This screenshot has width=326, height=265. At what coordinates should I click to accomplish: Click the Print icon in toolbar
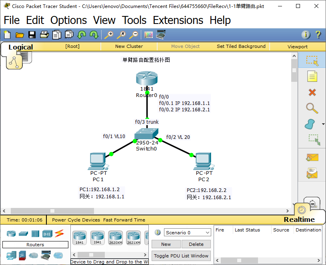(44, 35)
